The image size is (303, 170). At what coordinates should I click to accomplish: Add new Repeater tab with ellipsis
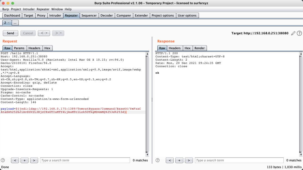15,23
